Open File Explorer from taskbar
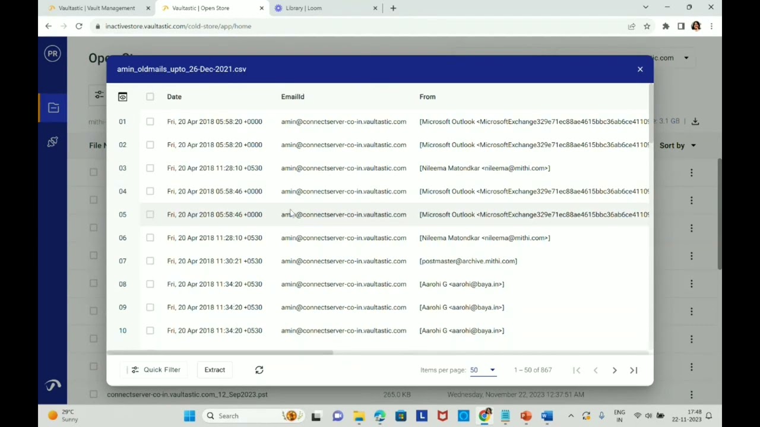The width and height of the screenshot is (760, 427). [359, 416]
